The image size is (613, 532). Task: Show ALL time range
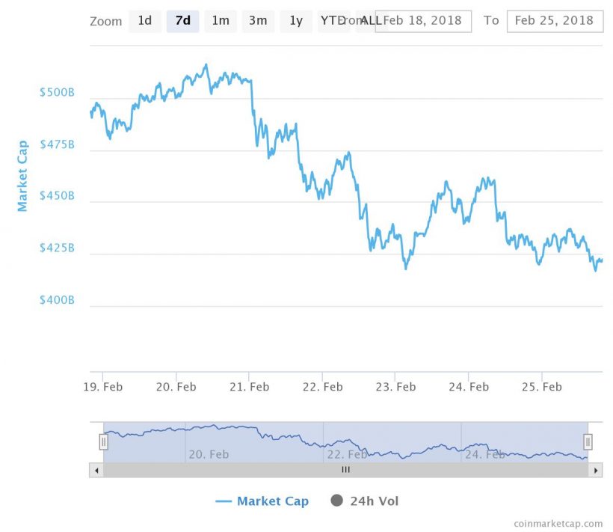click(369, 21)
